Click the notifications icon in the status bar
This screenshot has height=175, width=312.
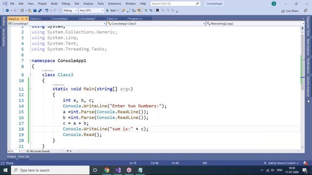click(306, 163)
